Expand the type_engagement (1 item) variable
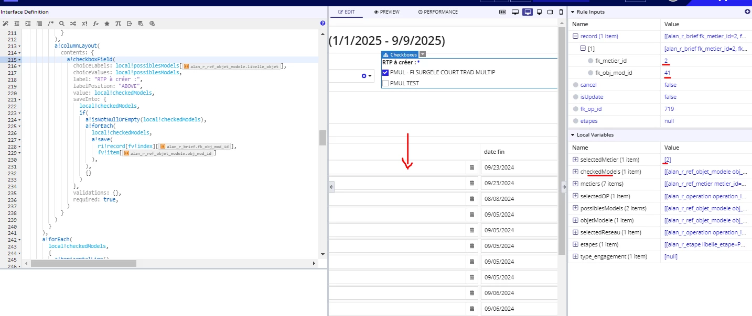Image resolution: width=752 pixels, height=316 pixels. click(575, 256)
